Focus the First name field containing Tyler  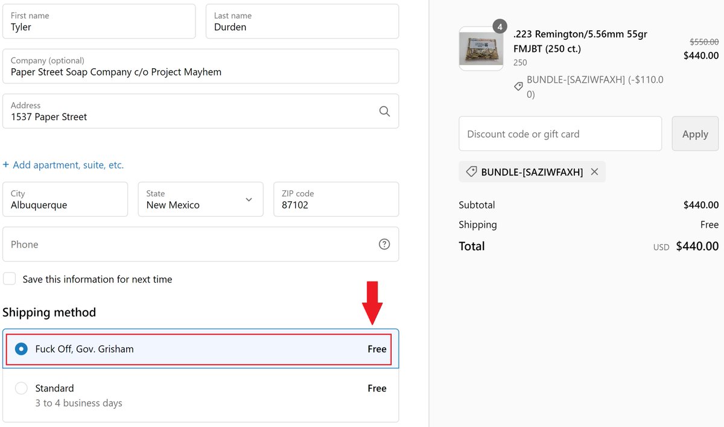(99, 22)
